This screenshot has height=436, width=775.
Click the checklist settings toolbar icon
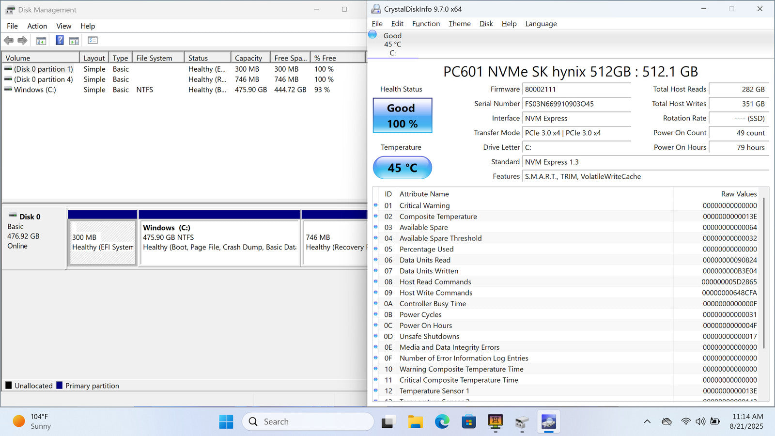tap(93, 40)
